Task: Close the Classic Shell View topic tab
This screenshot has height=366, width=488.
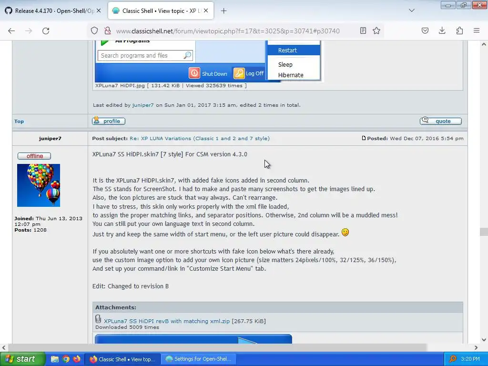Action: click(206, 10)
